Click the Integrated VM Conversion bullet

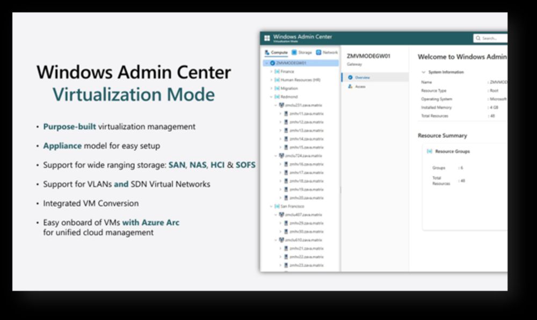click(x=91, y=203)
